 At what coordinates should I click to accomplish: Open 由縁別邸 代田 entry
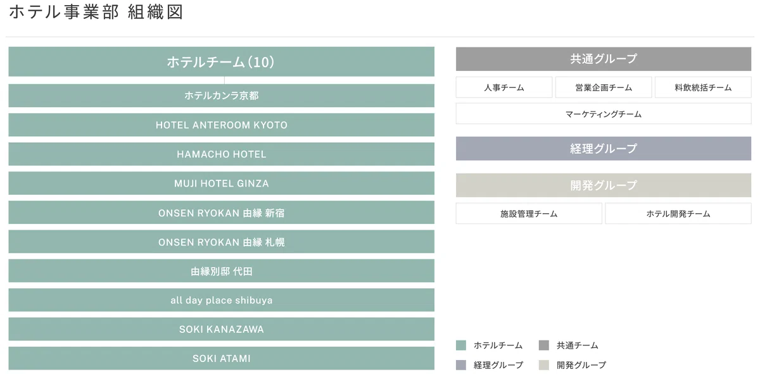[x=221, y=271]
